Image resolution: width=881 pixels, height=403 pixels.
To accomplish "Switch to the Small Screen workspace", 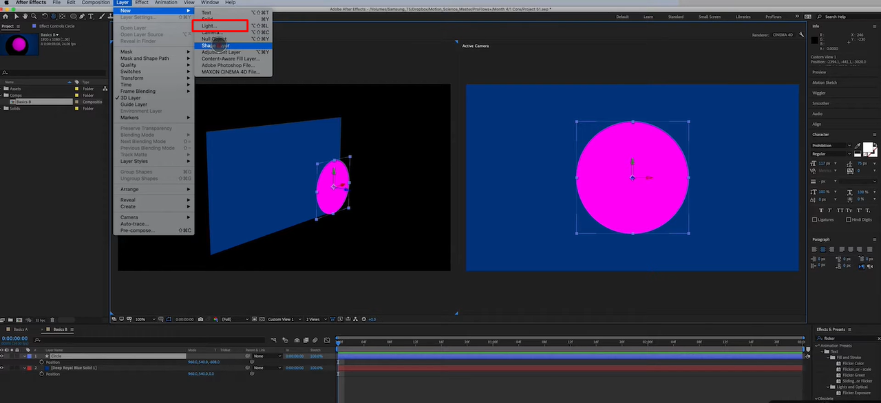I will (x=710, y=17).
